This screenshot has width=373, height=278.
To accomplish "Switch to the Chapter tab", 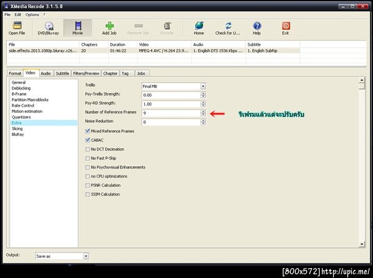I will (110, 73).
